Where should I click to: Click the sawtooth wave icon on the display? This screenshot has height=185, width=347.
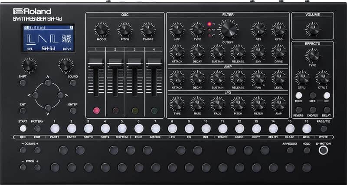point(42,38)
